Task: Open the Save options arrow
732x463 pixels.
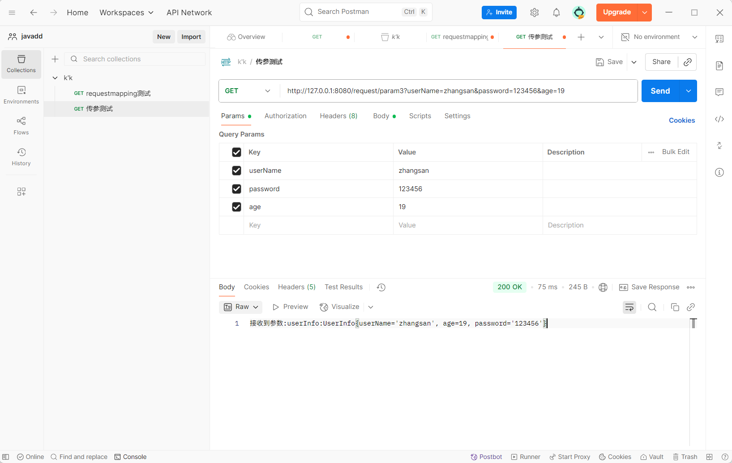Action: pyautogui.click(x=634, y=62)
